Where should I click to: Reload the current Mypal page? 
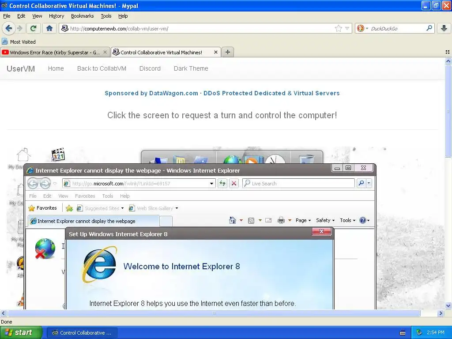coord(33,28)
